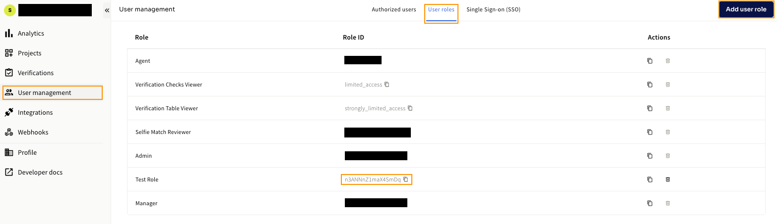This screenshot has width=777, height=224.
Task: Open Developer docs external link
Action: point(40,172)
